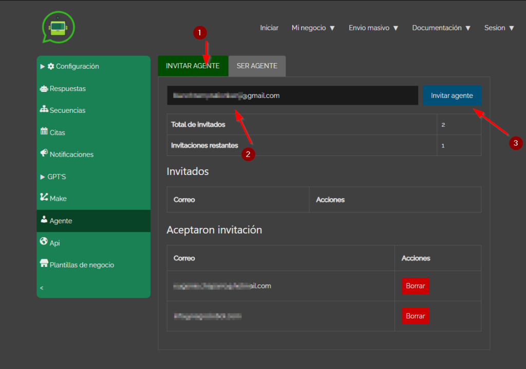Screen dimensions: 526x369
Task: Open the Documentación menu label
Action: pyautogui.click(x=437, y=28)
